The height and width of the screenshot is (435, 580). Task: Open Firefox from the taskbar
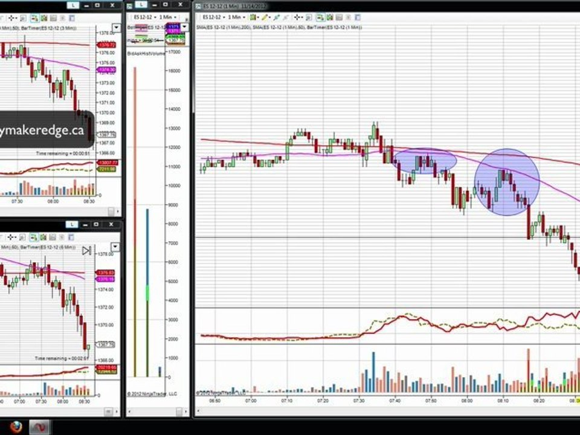16,427
